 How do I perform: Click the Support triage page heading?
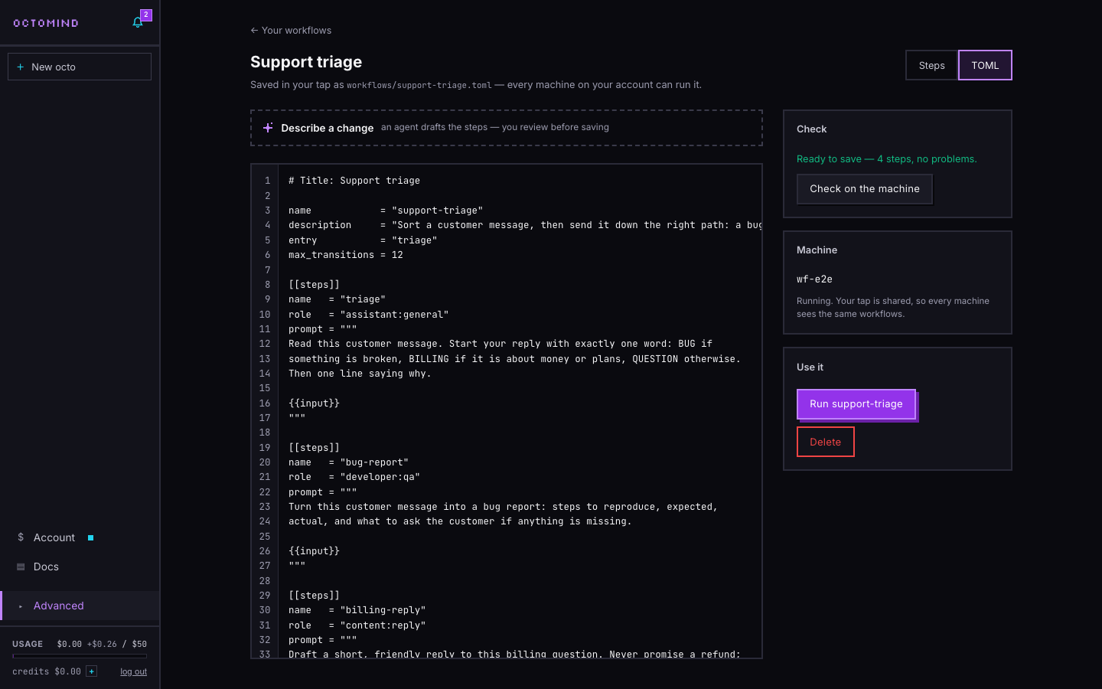(x=306, y=62)
